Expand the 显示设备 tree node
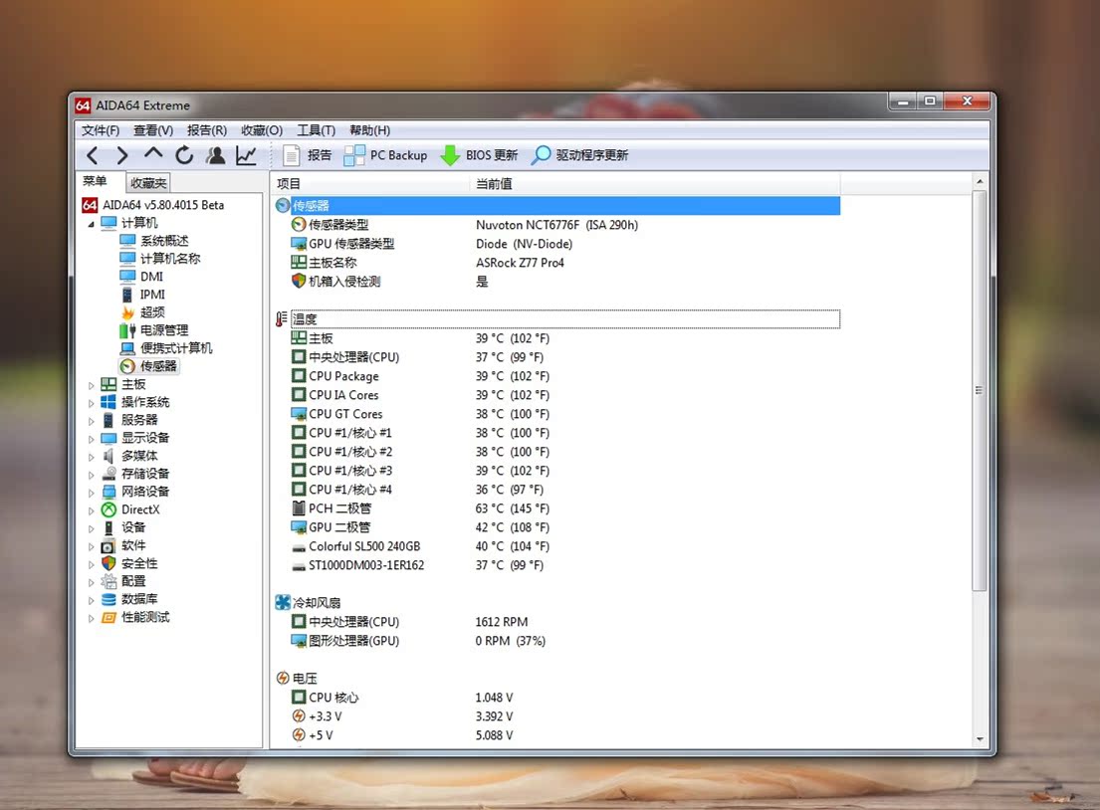Image resolution: width=1100 pixels, height=810 pixels. [92, 439]
